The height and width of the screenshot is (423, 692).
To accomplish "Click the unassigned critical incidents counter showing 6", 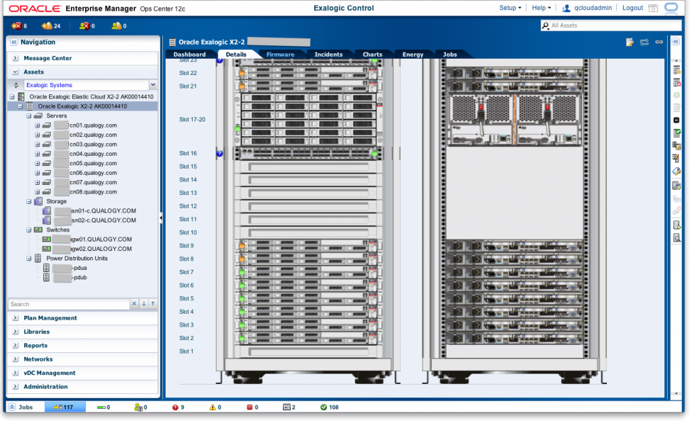I will click(x=19, y=26).
